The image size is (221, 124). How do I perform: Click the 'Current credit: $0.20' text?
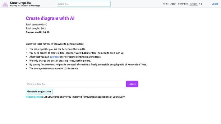coord(38,32)
